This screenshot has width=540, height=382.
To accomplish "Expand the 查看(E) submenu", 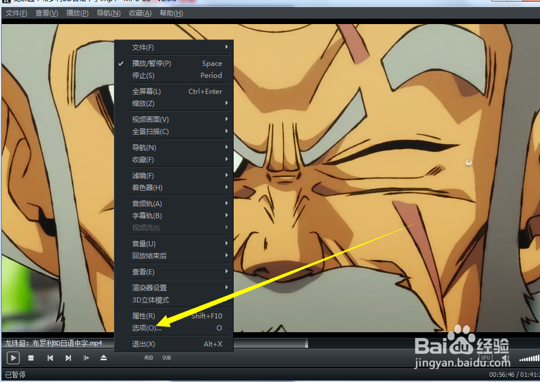I will point(174,272).
